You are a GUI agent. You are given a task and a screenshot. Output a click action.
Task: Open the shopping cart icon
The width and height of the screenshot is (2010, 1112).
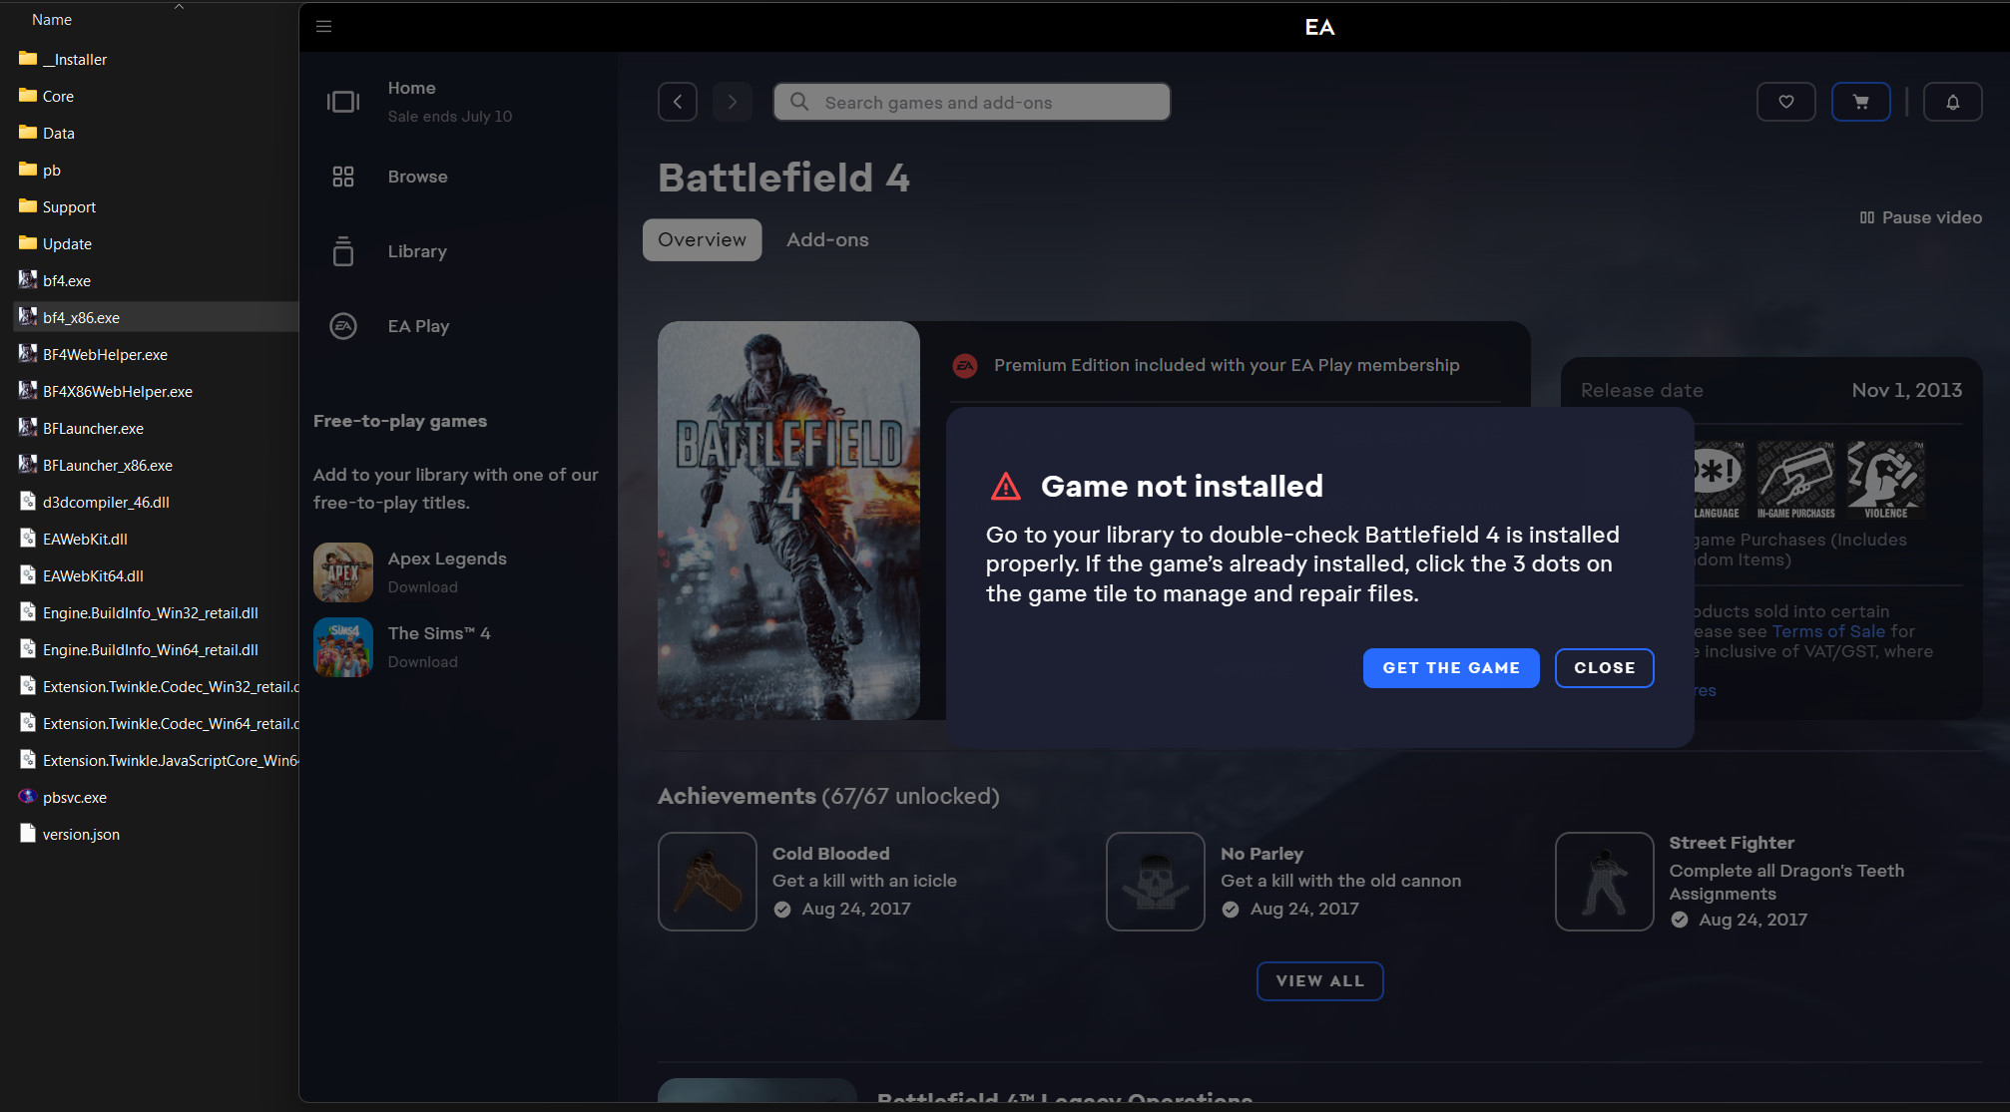pos(1861,102)
